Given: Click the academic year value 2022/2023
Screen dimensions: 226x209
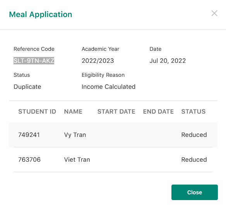Looking at the screenshot, I should click(x=98, y=61).
